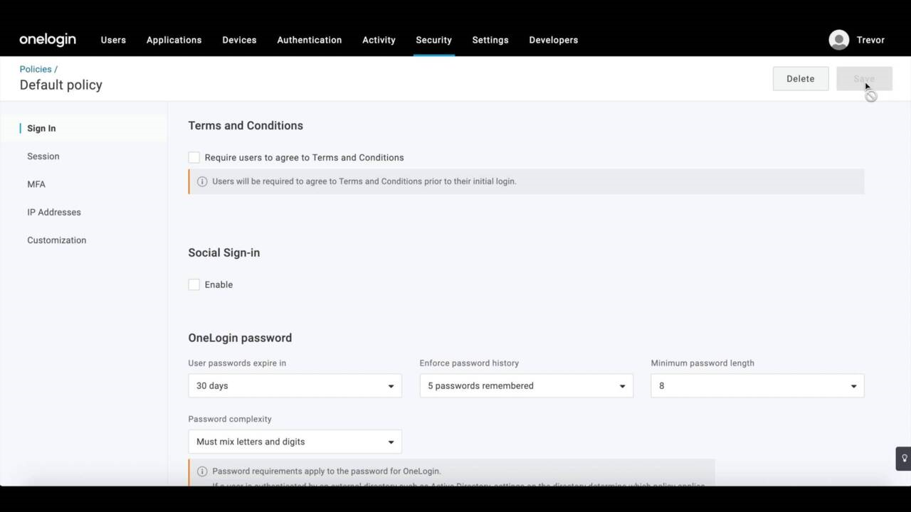Open the Applications menu
The width and height of the screenshot is (911, 512).
click(x=174, y=40)
